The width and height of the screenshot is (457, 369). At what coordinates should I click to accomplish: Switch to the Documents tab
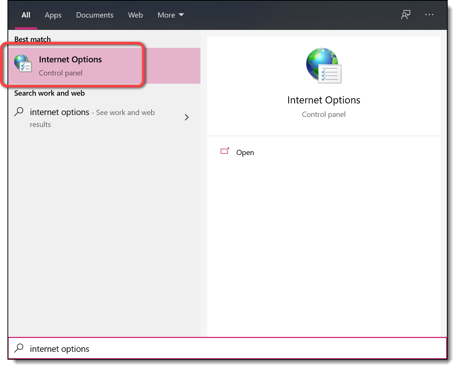(x=95, y=15)
